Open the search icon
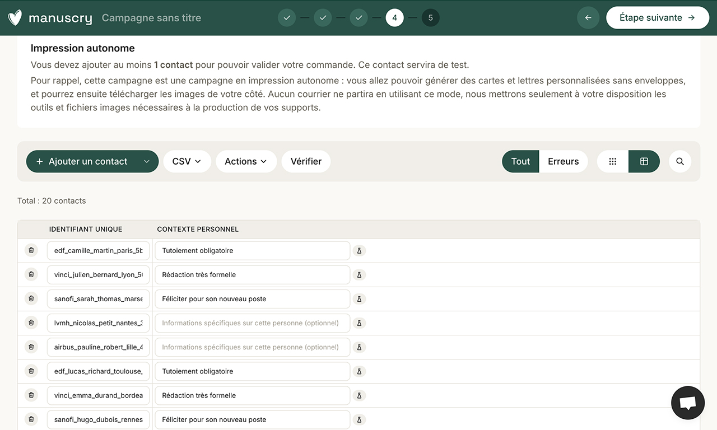717x430 pixels. pyautogui.click(x=679, y=161)
